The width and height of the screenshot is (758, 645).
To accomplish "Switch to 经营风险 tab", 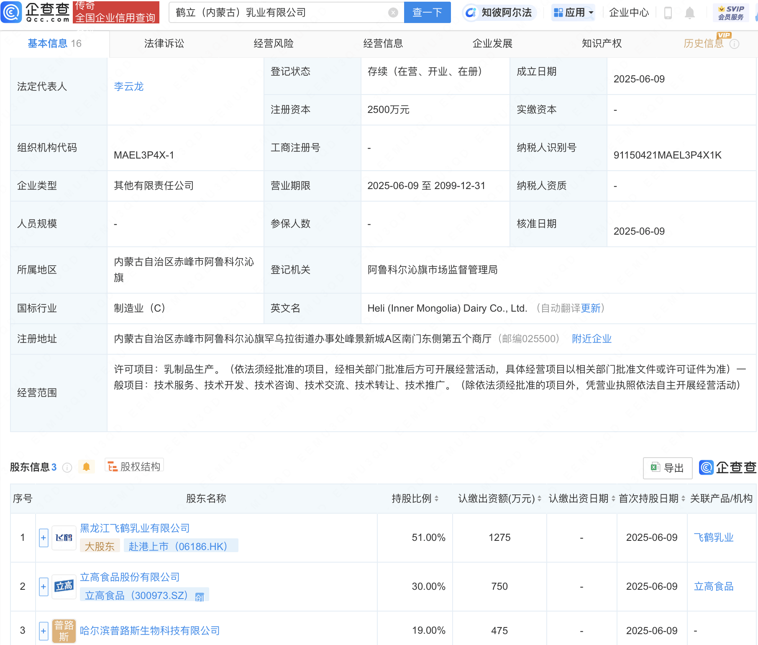I will 274,44.
